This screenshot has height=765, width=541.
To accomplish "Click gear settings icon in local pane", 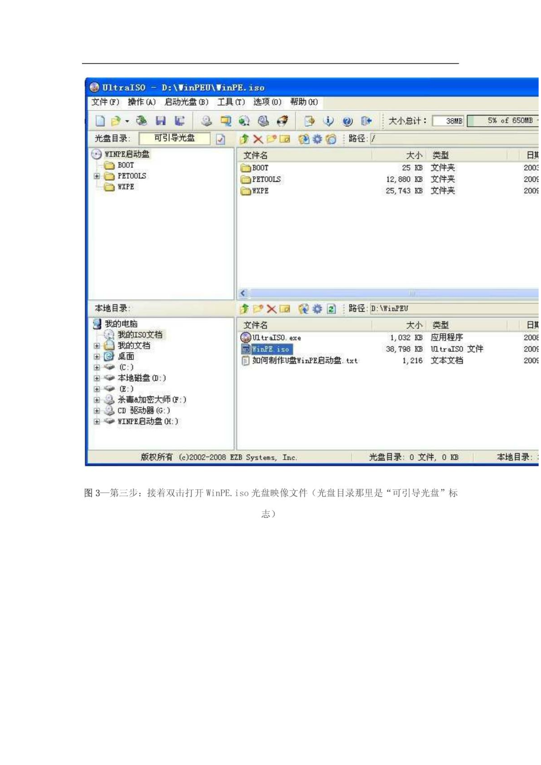I will point(318,310).
